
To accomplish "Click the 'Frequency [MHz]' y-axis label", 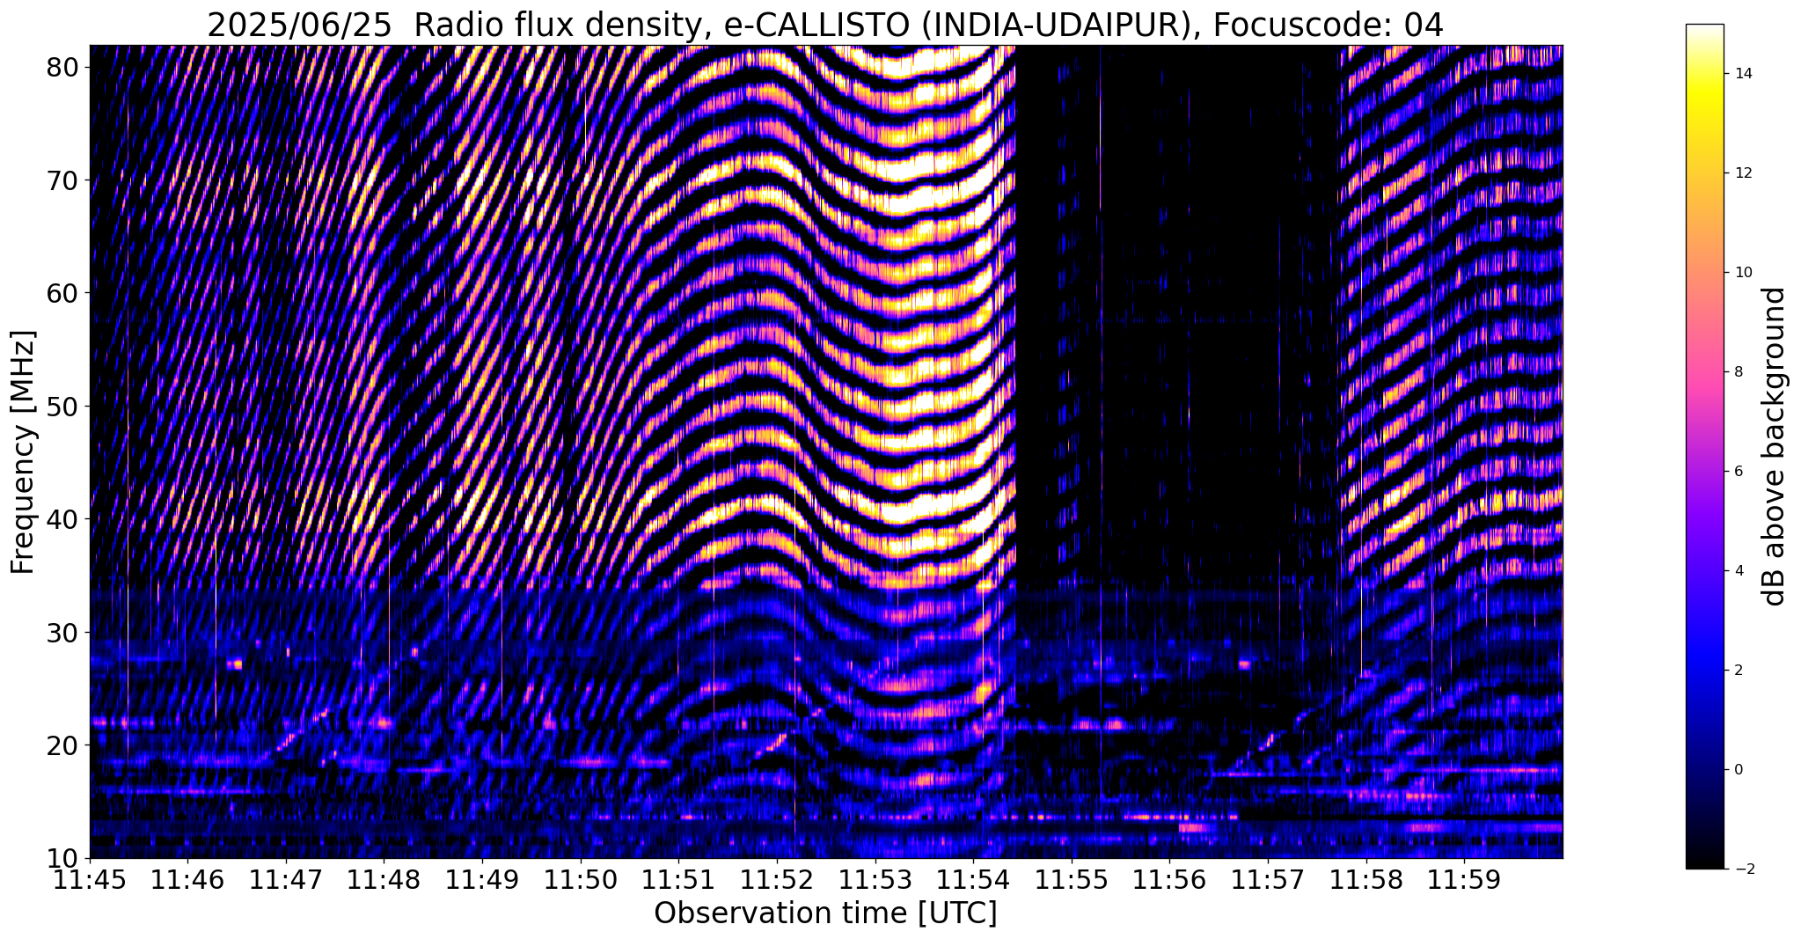I will coord(23,452).
